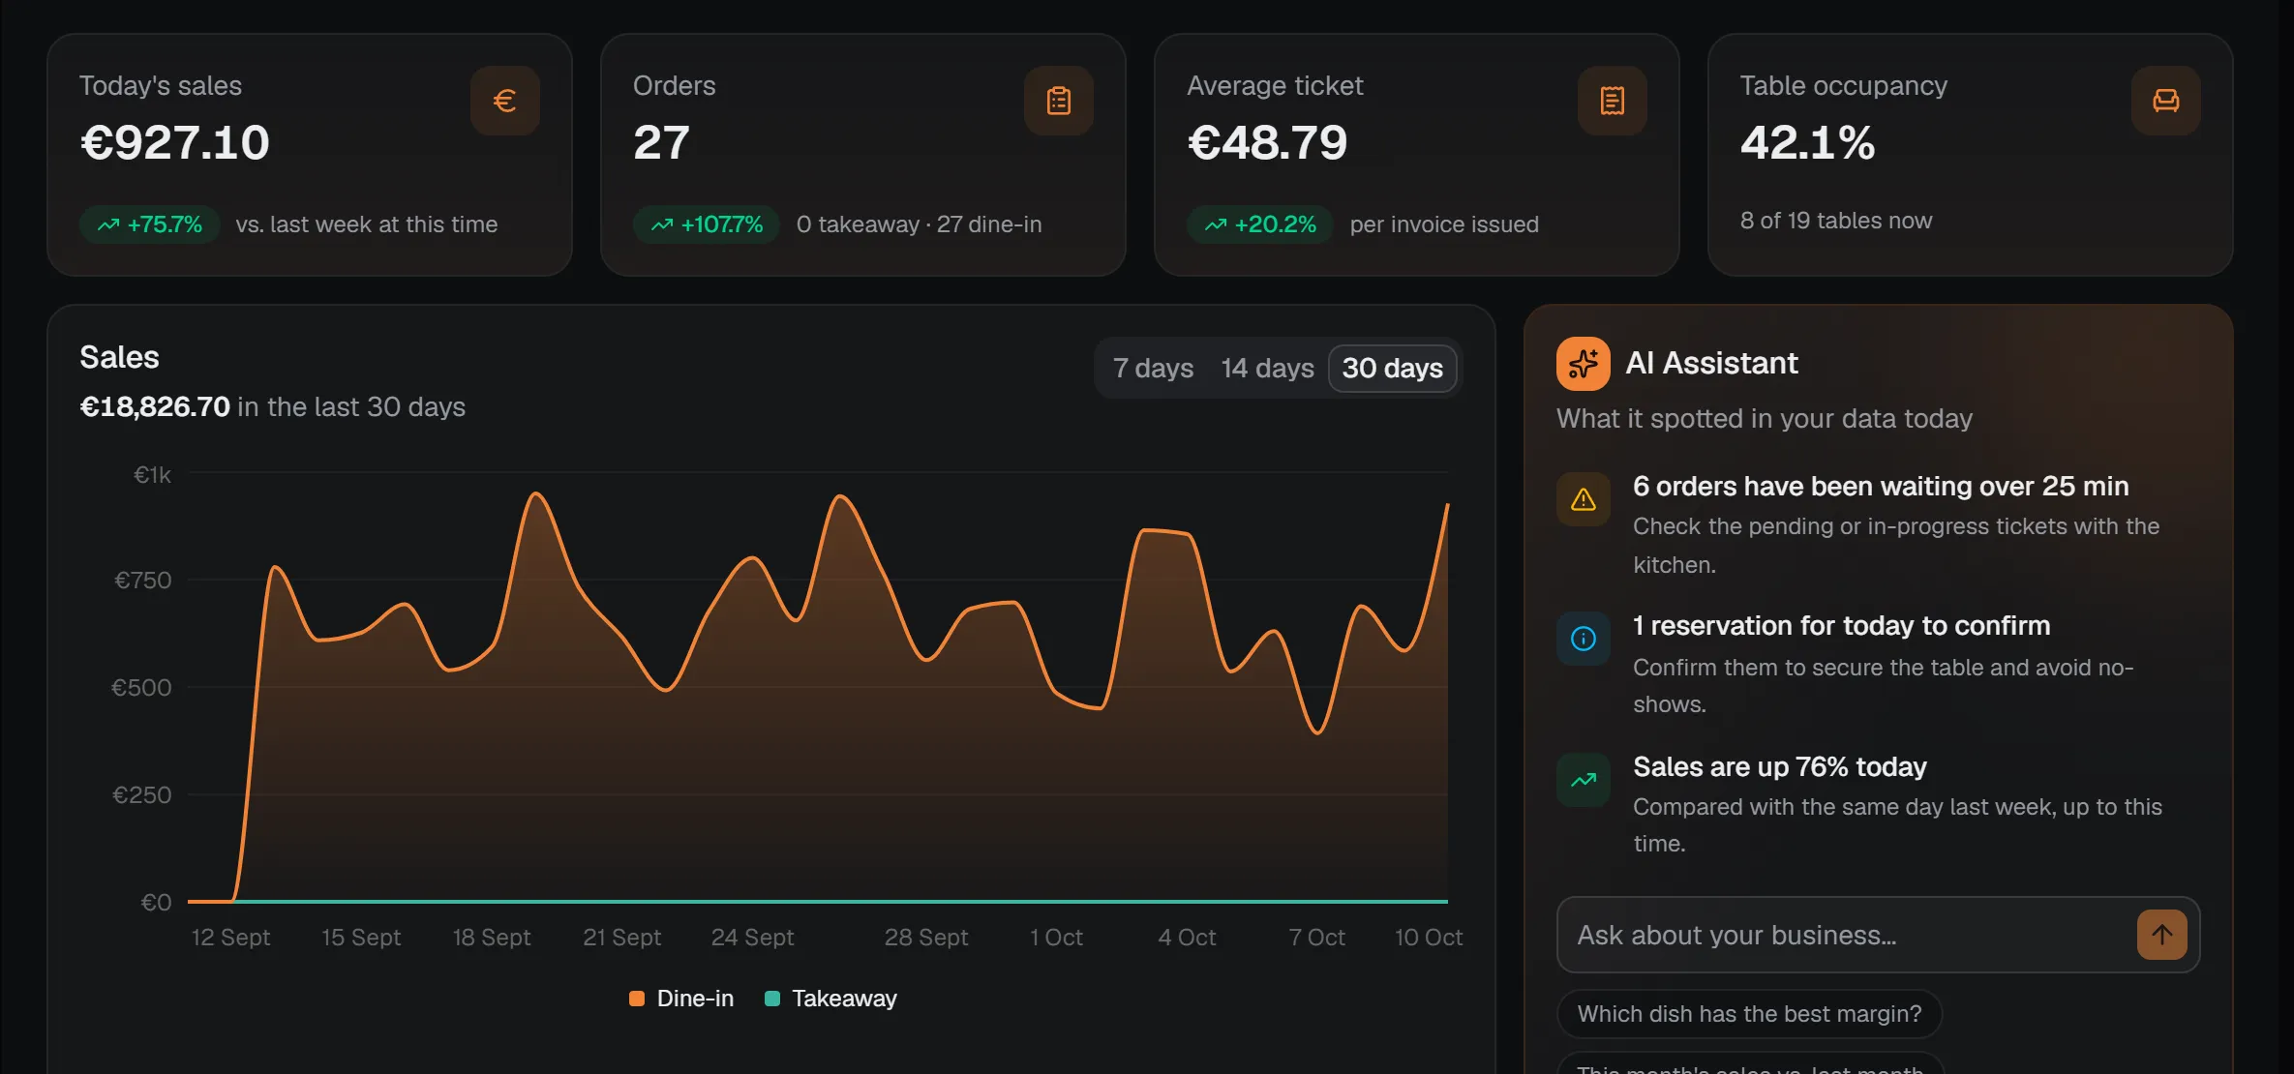Click the 10 Oct axis label
This screenshot has height=1074, width=2294.
tap(1428, 938)
